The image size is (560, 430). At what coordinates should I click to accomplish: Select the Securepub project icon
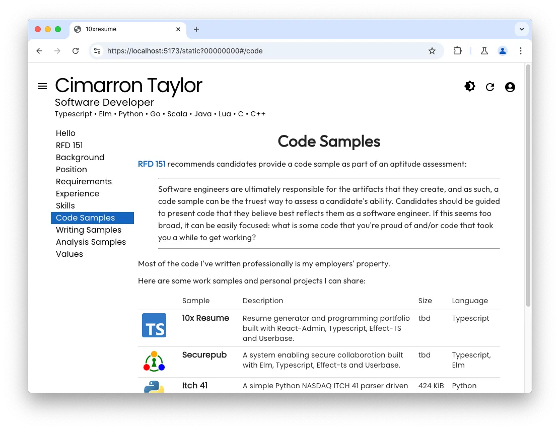coord(154,361)
